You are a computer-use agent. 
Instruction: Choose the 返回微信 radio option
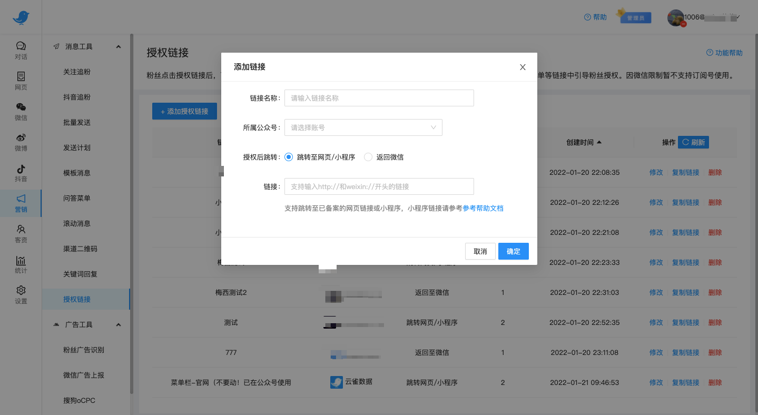(368, 156)
